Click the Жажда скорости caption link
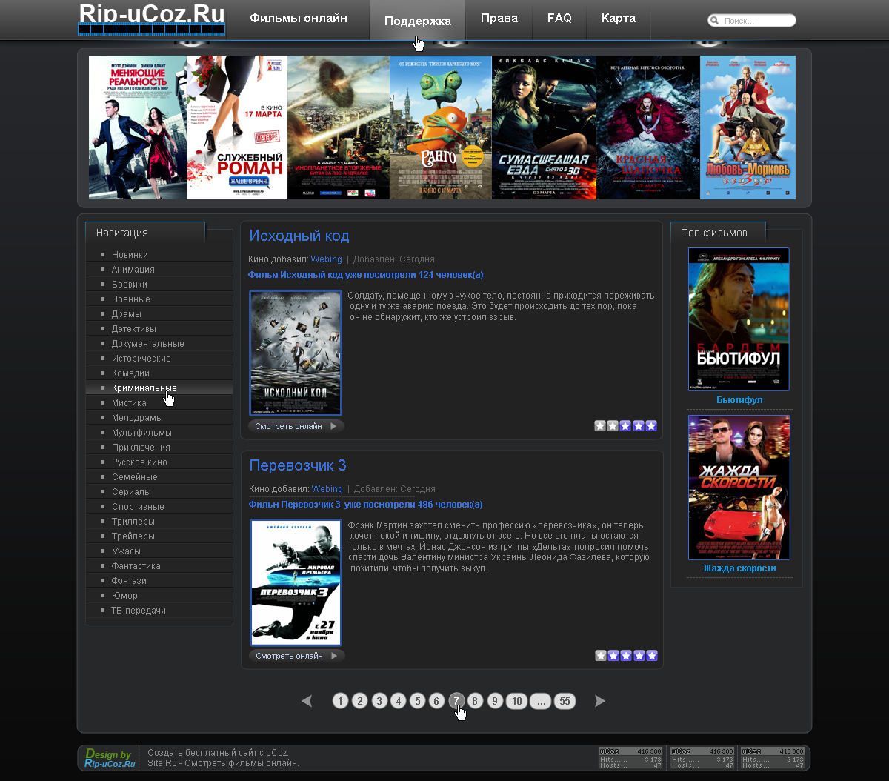The width and height of the screenshot is (889, 781). pos(739,568)
